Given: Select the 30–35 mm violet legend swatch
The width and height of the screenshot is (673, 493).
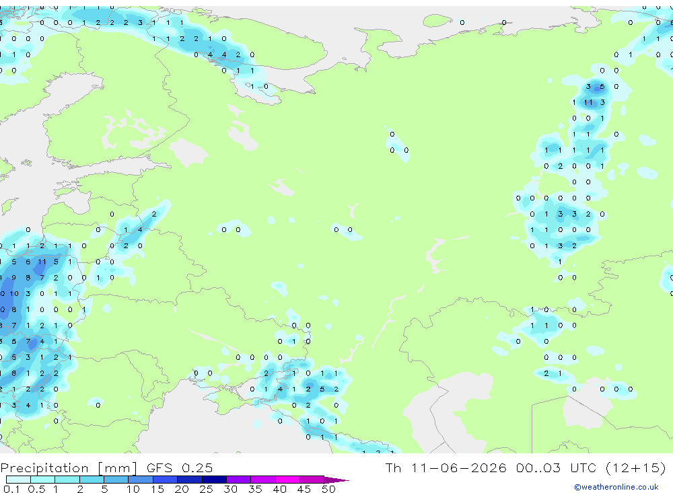Looking at the screenshot, I should pyautogui.click(x=238, y=480).
